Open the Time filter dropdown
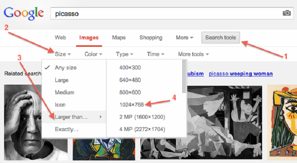This screenshot has width=297, height=163. point(155,54)
